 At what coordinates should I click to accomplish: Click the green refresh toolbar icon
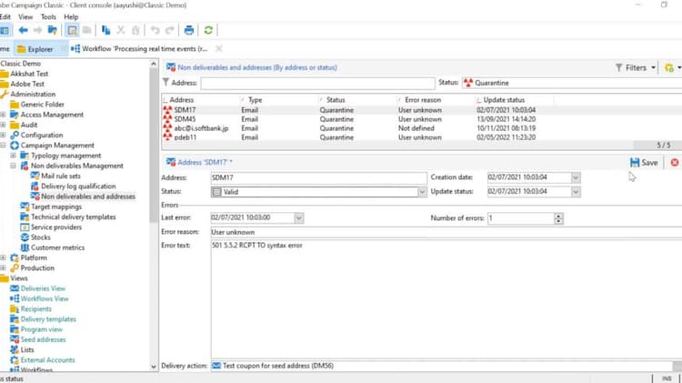pos(208,30)
